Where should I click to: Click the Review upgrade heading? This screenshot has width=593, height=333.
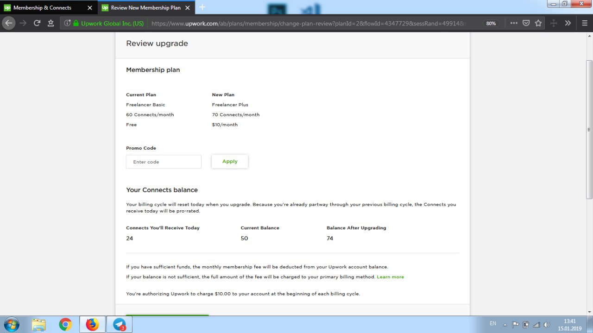[x=157, y=44]
